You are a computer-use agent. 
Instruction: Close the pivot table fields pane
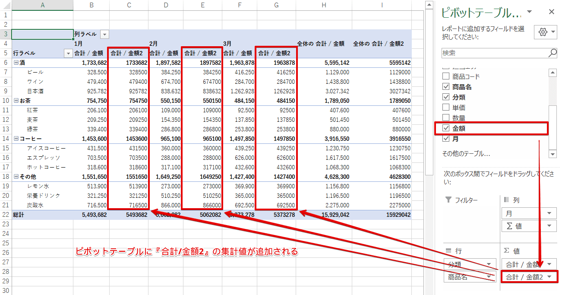(550, 12)
